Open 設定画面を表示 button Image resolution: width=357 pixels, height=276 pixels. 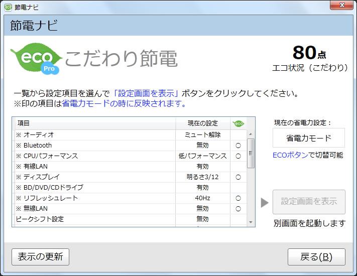click(x=309, y=202)
